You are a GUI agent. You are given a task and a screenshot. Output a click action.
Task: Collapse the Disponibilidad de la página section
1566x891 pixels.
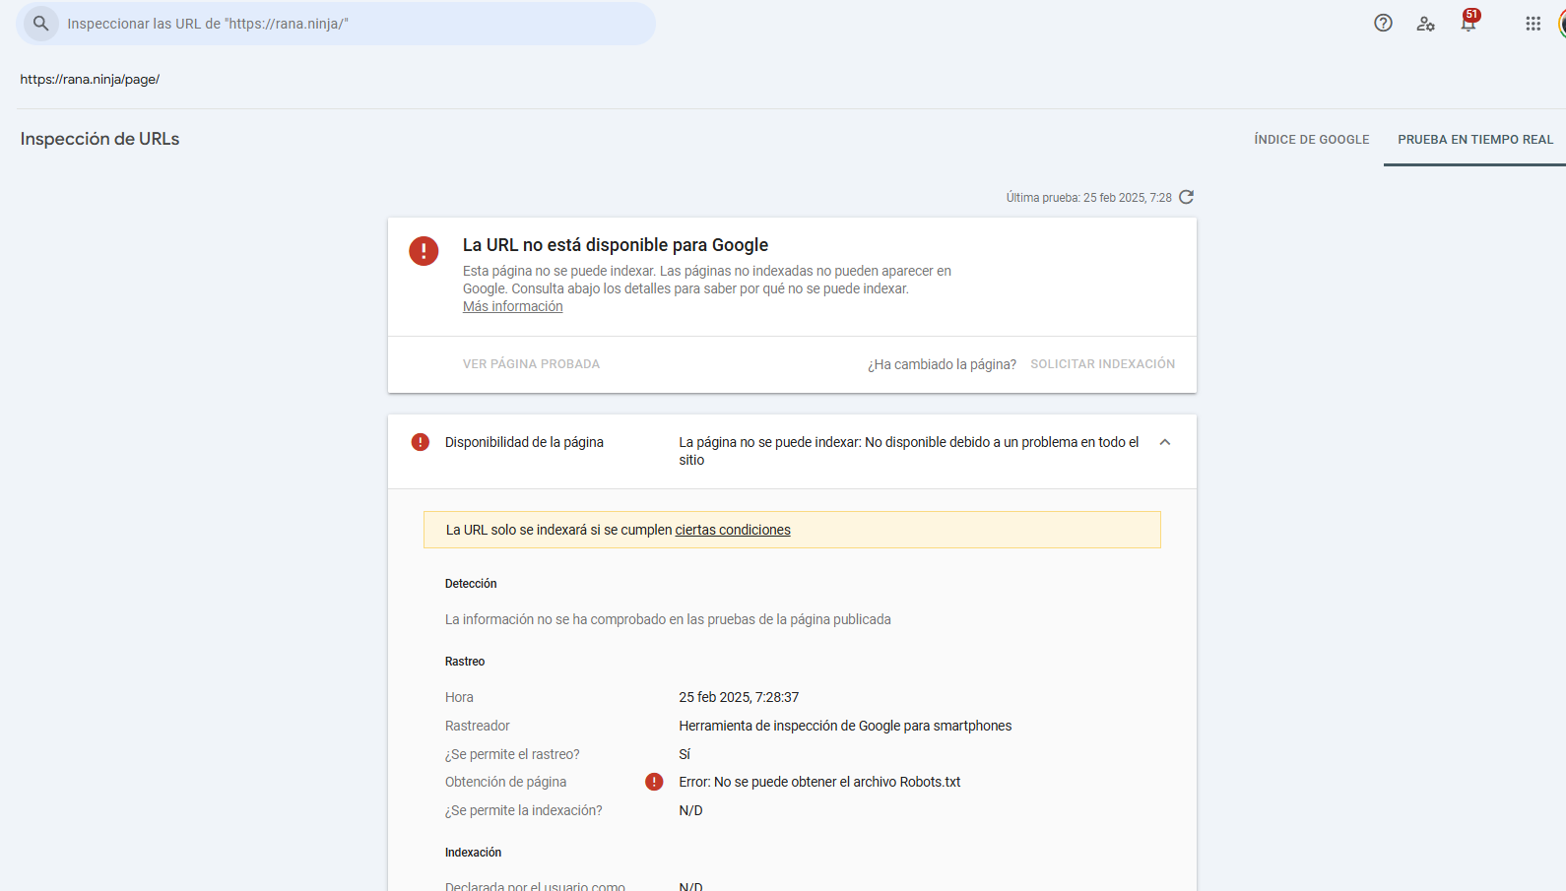(x=1165, y=442)
